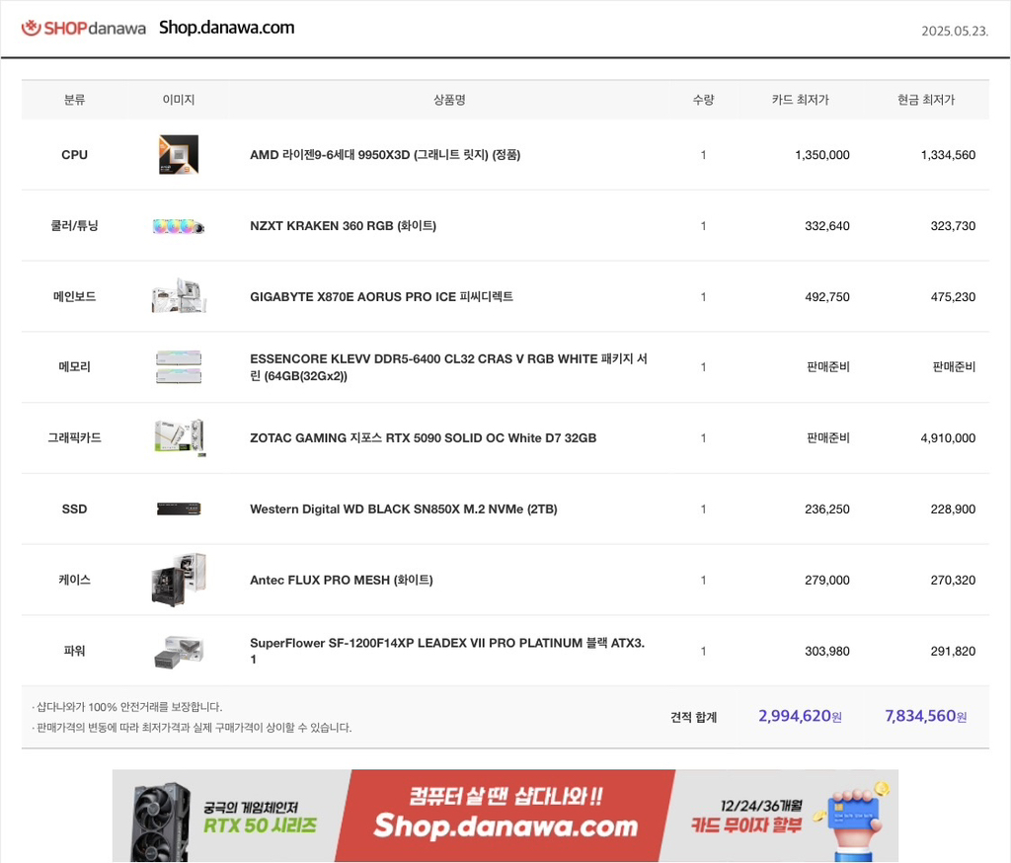
Task: Select the SSD category label
Action: coord(74,509)
